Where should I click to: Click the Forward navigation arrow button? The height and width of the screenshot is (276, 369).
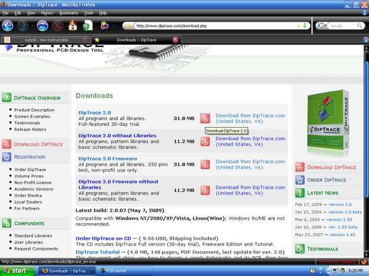tap(23, 26)
